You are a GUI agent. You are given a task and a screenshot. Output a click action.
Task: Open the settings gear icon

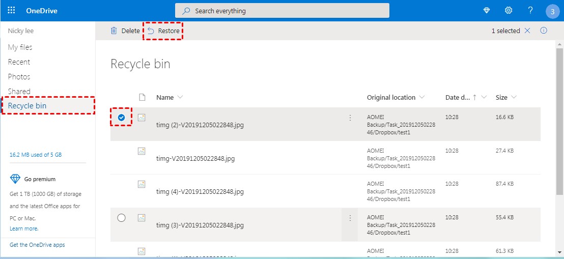[x=508, y=11]
